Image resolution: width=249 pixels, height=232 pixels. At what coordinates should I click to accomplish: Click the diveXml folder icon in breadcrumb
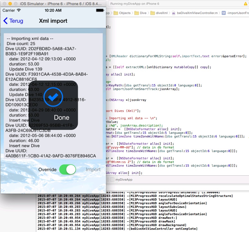coord(153,13)
